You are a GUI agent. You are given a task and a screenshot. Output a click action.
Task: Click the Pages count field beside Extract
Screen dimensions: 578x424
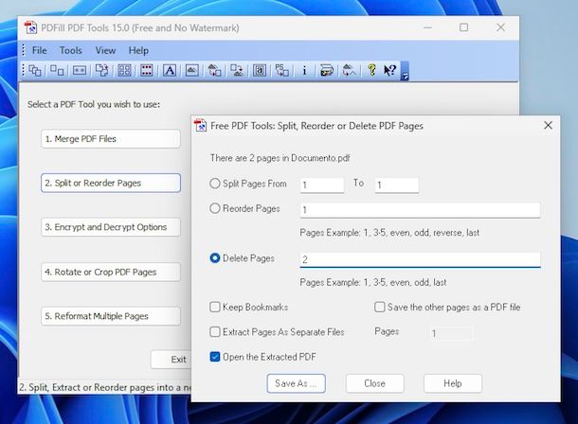point(452,333)
